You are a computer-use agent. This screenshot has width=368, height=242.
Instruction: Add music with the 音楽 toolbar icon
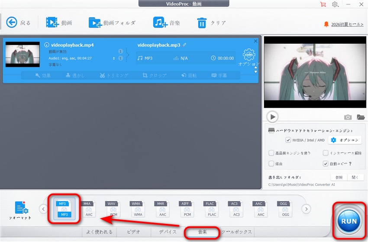click(x=160, y=22)
